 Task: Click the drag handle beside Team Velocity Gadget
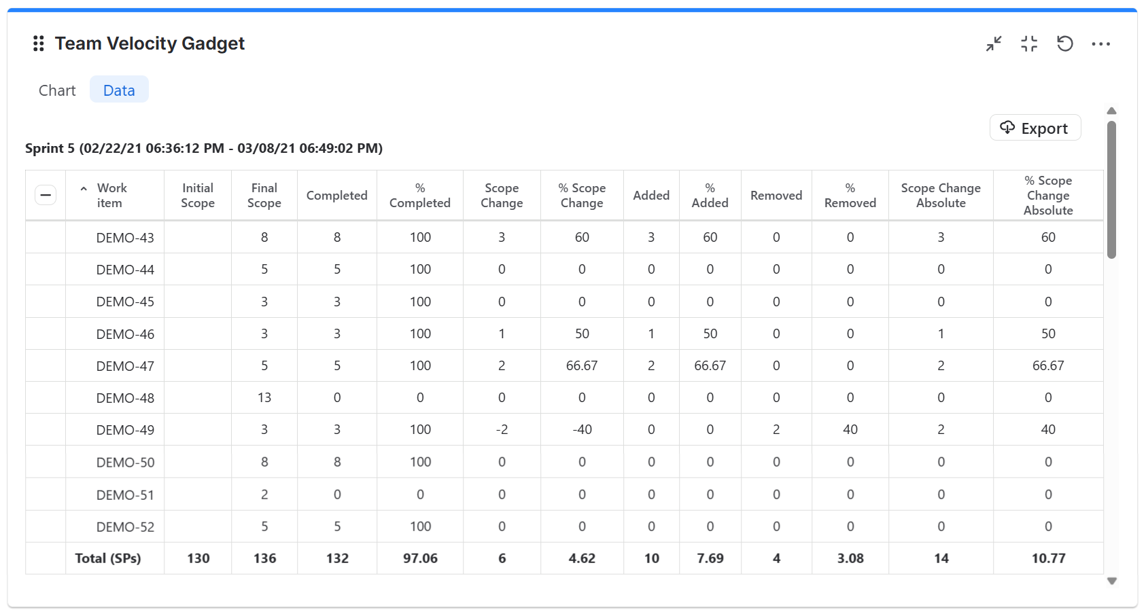(x=39, y=44)
